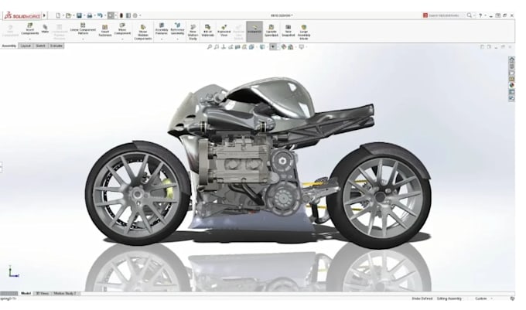Click the search field in the title bar
The width and height of the screenshot is (526, 310).
coord(443,15)
